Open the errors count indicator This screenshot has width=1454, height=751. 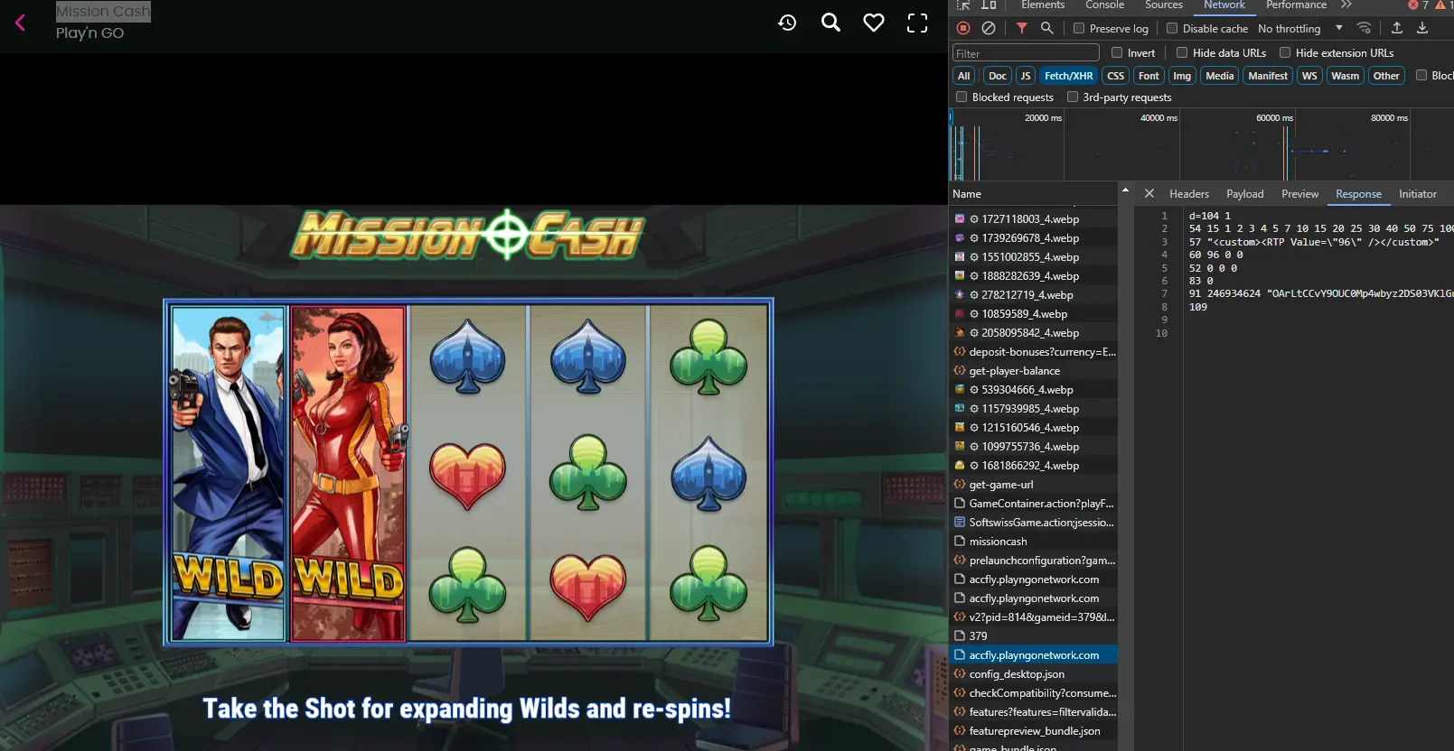(x=1418, y=5)
